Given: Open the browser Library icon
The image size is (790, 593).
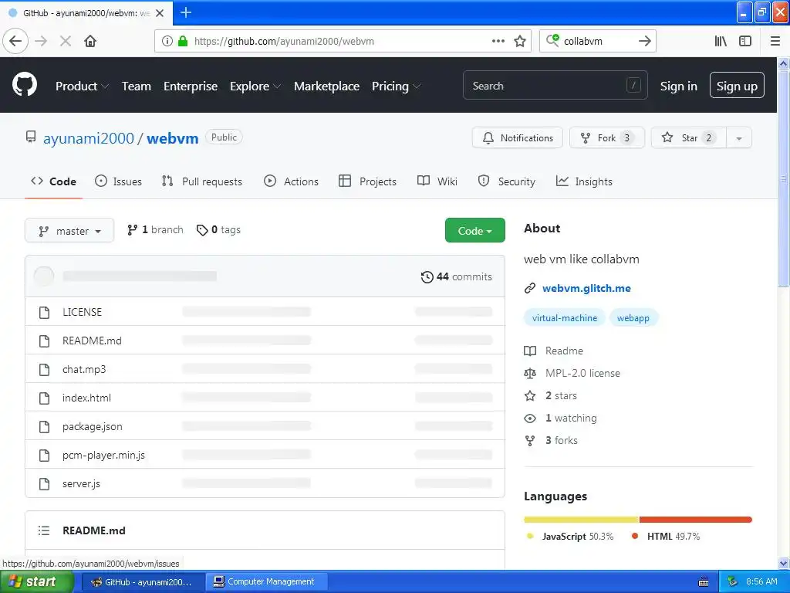Looking at the screenshot, I should point(721,41).
